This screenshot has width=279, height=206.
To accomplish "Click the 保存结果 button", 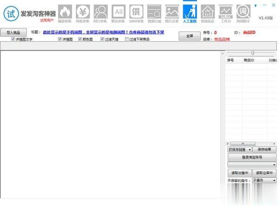I will click(x=265, y=149).
